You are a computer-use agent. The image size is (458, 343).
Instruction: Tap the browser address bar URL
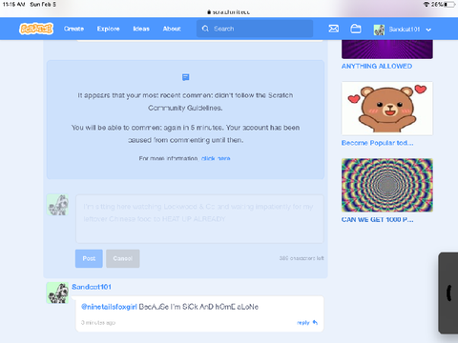(x=228, y=12)
